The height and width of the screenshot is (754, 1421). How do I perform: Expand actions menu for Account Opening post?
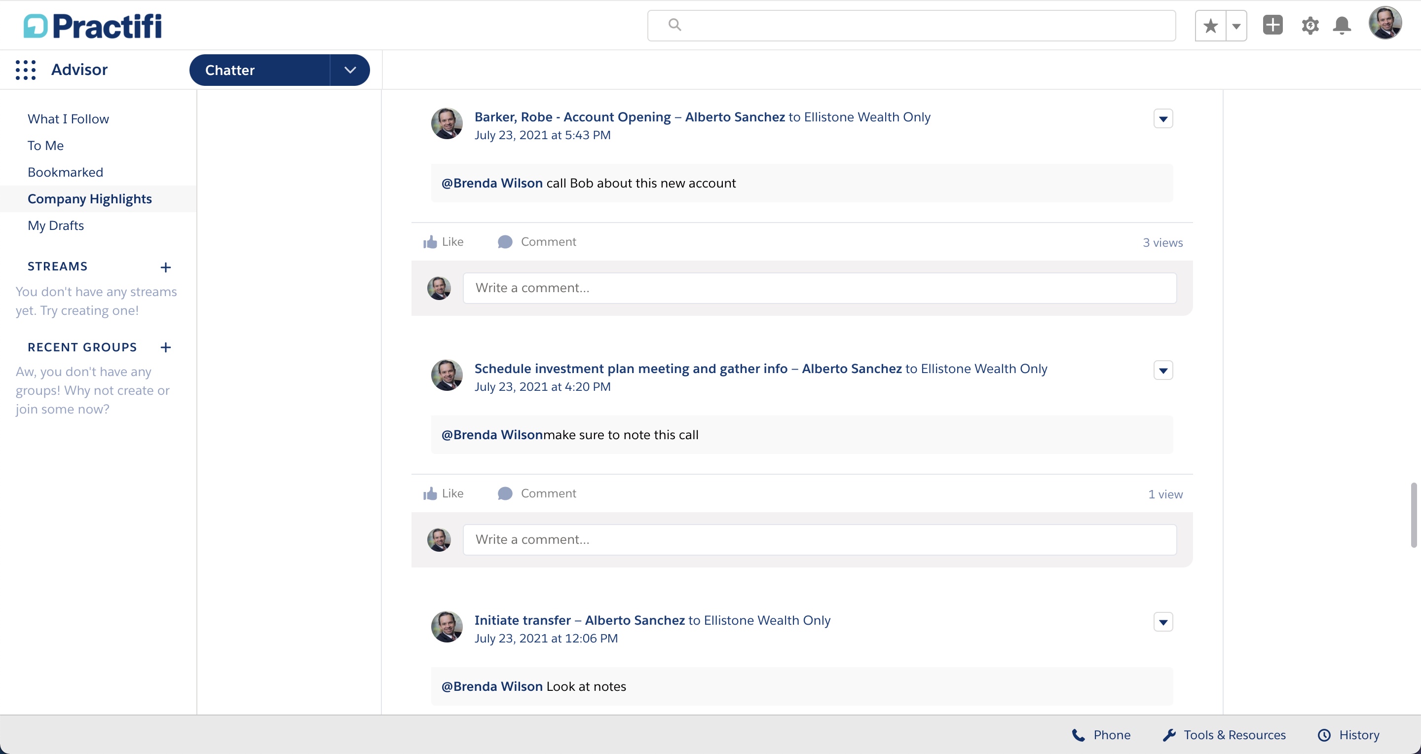(1163, 118)
